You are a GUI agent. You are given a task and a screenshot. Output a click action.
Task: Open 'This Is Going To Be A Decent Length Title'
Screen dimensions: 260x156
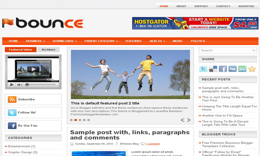pos(225,123)
